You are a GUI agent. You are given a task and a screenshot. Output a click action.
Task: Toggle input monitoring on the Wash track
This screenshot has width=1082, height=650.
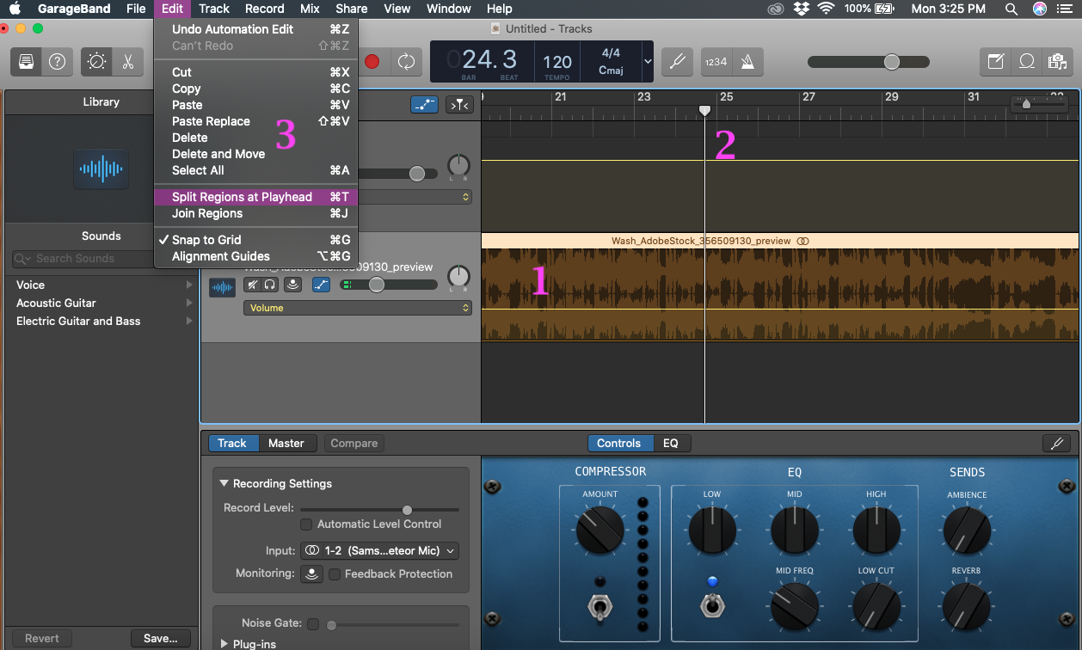(293, 285)
